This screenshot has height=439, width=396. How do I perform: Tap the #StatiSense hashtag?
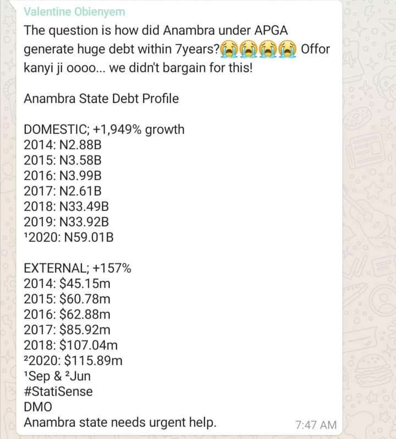tap(58, 392)
